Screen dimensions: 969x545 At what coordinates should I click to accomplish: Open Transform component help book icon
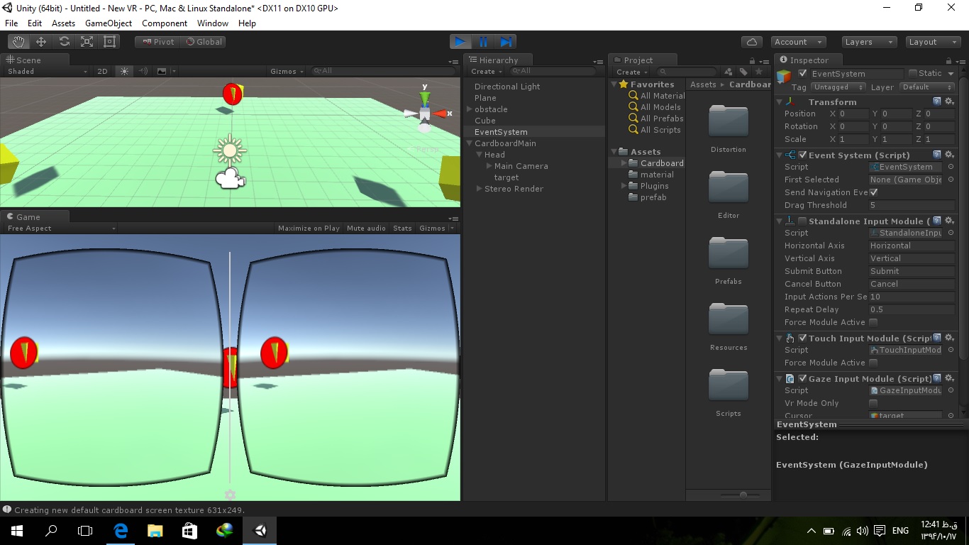pyautogui.click(x=937, y=101)
